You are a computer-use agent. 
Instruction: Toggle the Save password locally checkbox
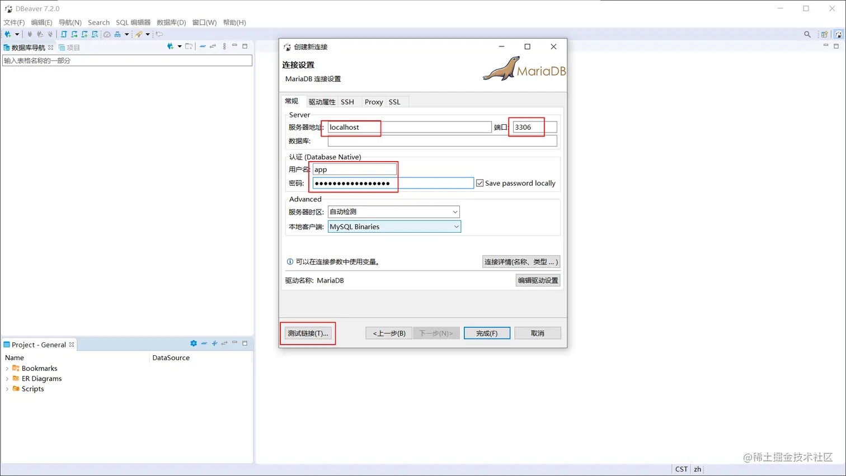tap(480, 183)
